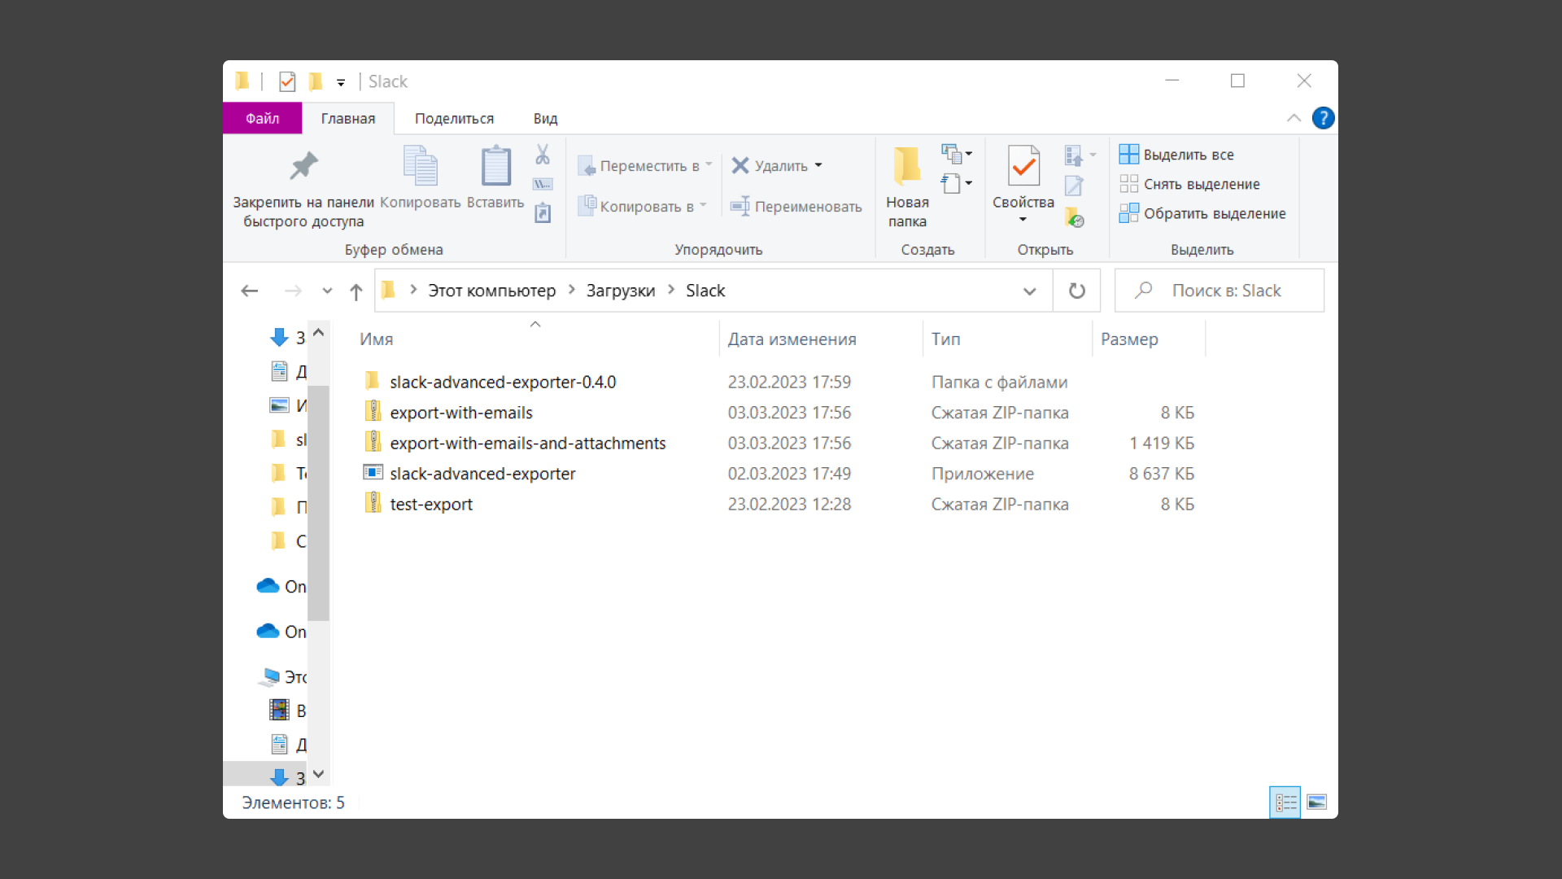Click the scissors Cut icon
The width and height of the screenshot is (1562, 879).
543,155
